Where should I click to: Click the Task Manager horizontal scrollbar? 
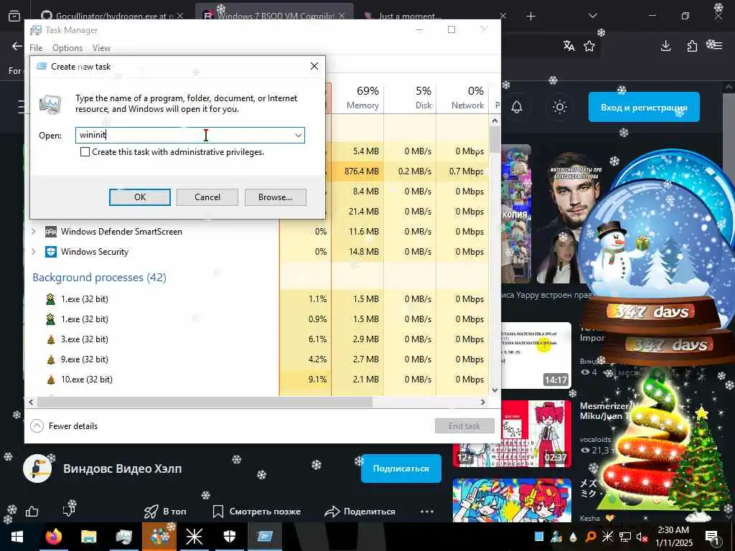(205, 402)
